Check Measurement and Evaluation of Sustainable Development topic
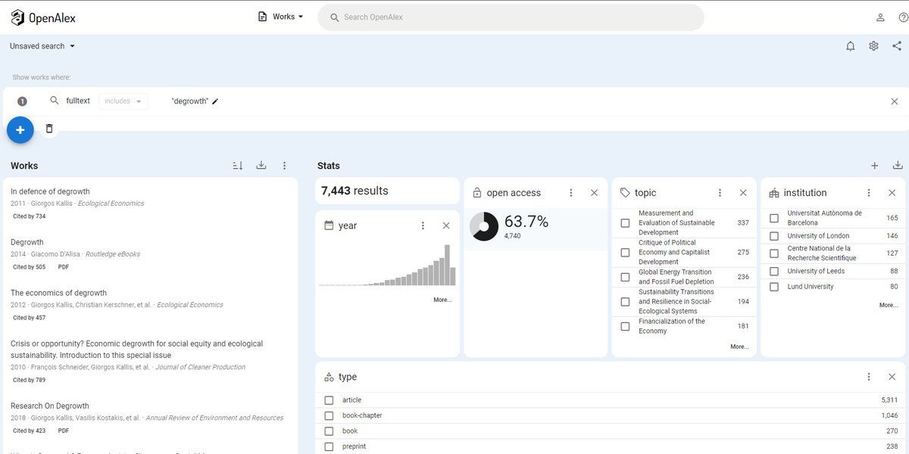Screen dimensions: 909x454 625,223
